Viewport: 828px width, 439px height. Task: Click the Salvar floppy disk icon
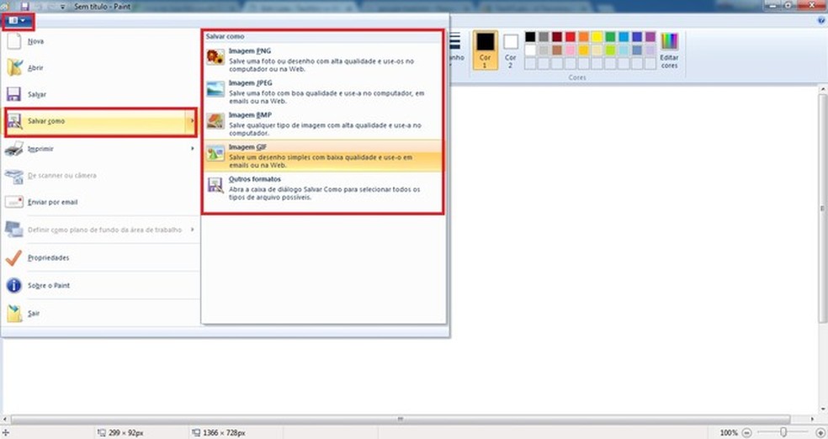(x=13, y=94)
